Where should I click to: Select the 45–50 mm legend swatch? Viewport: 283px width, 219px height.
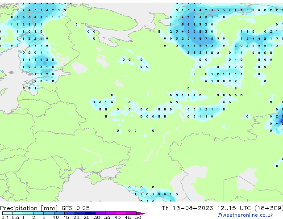tap(131, 213)
